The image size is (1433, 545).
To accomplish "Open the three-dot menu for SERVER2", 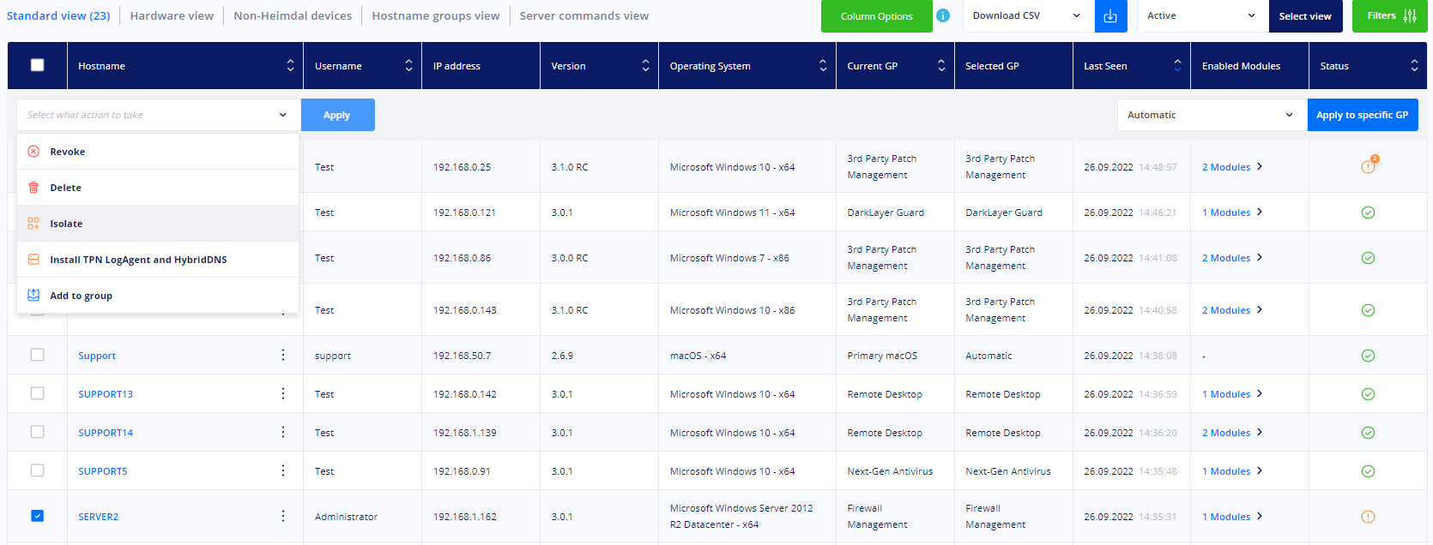I will point(283,516).
